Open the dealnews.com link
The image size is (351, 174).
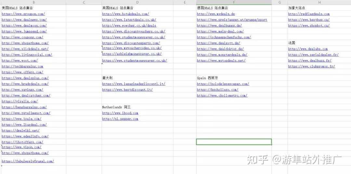pyautogui.click(x=24, y=20)
